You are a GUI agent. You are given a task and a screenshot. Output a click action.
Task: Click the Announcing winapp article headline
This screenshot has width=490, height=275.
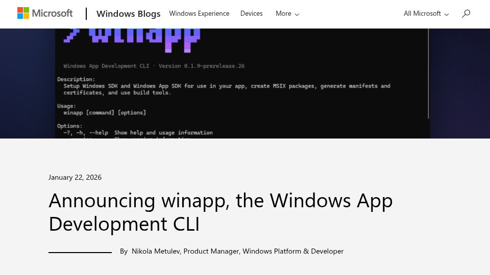point(220,212)
